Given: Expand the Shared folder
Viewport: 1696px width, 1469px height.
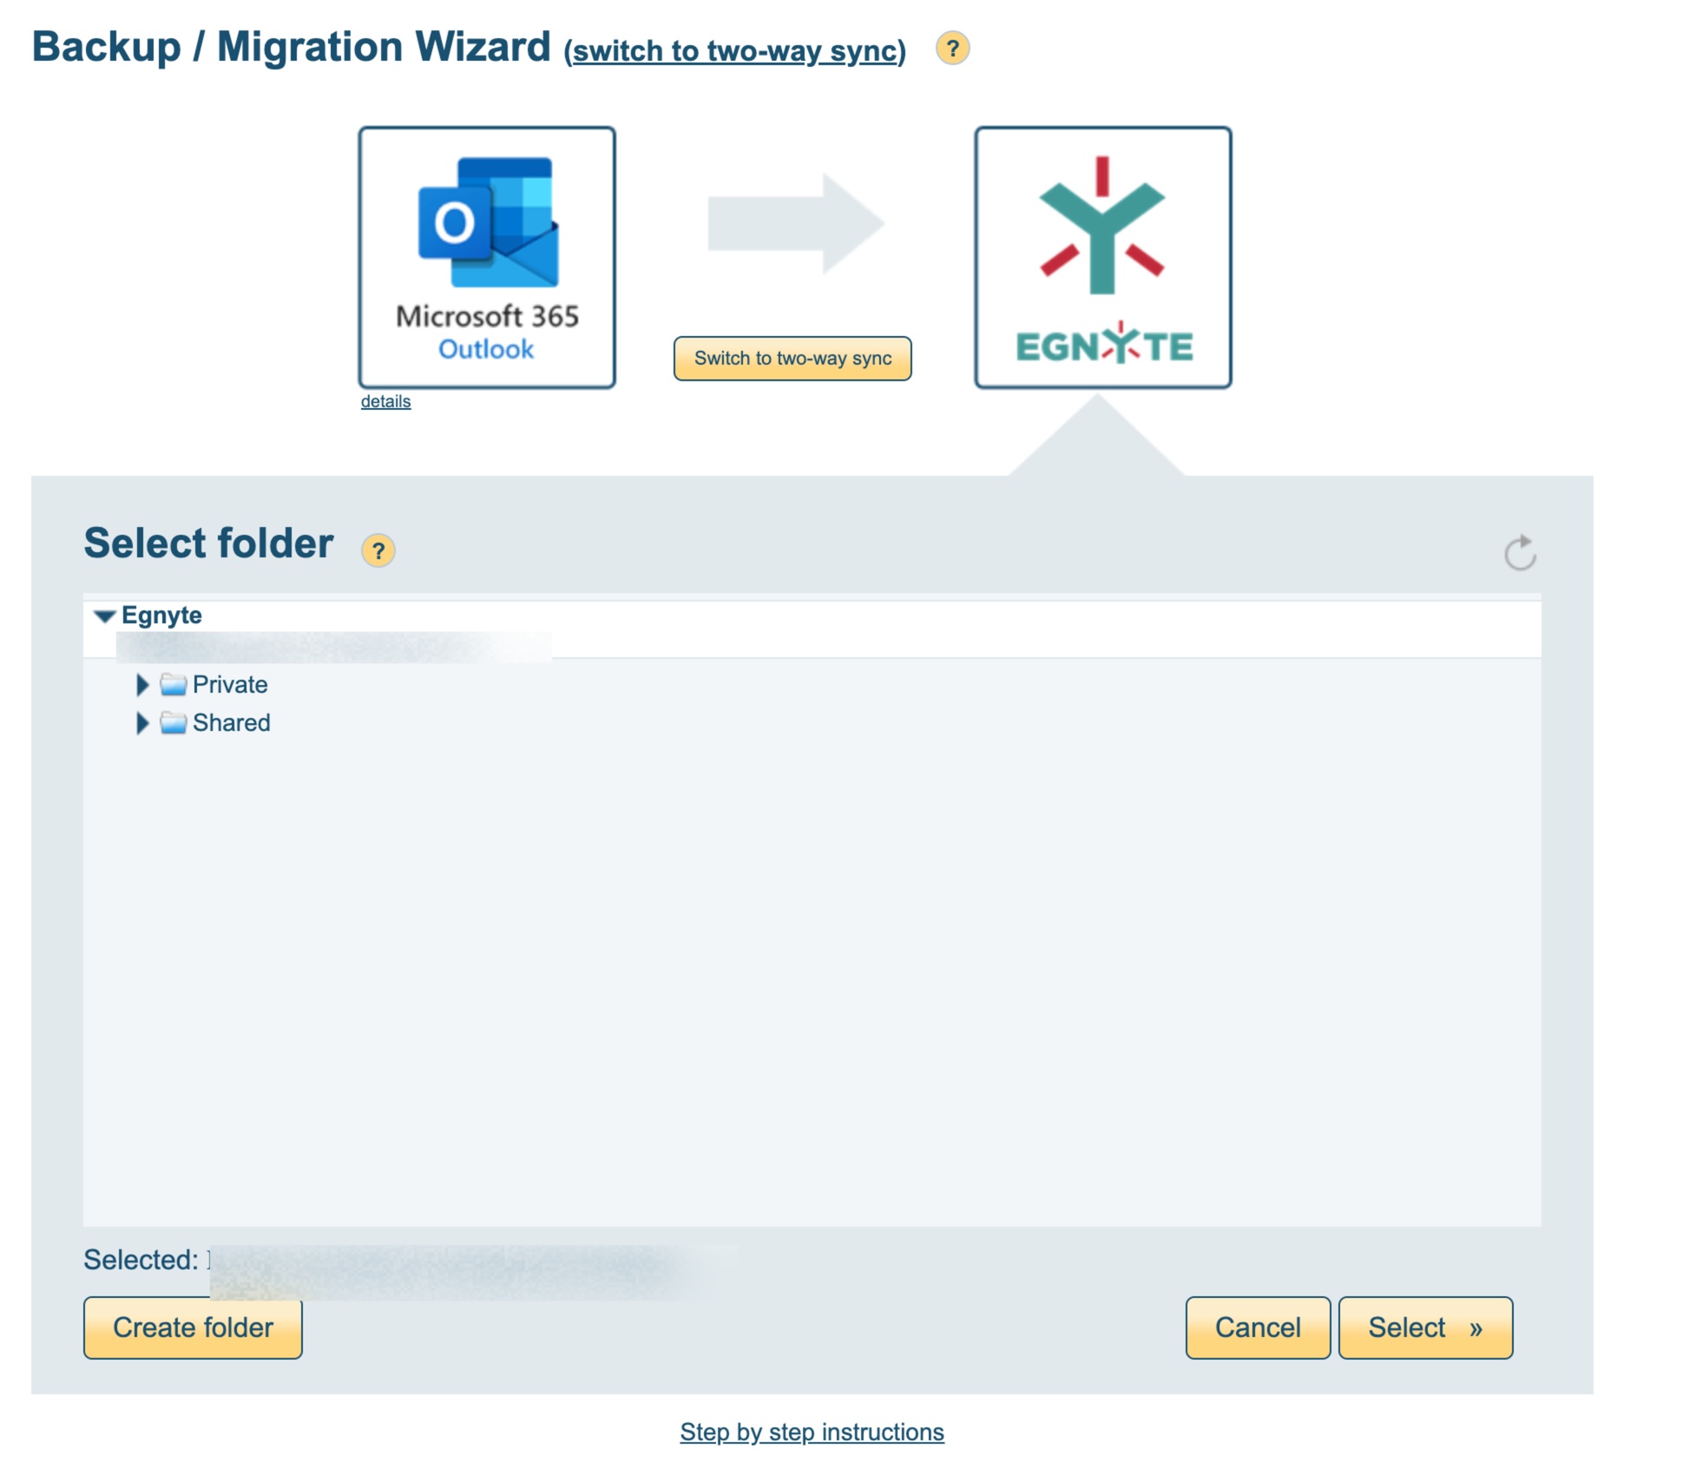Looking at the screenshot, I should tap(142, 723).
